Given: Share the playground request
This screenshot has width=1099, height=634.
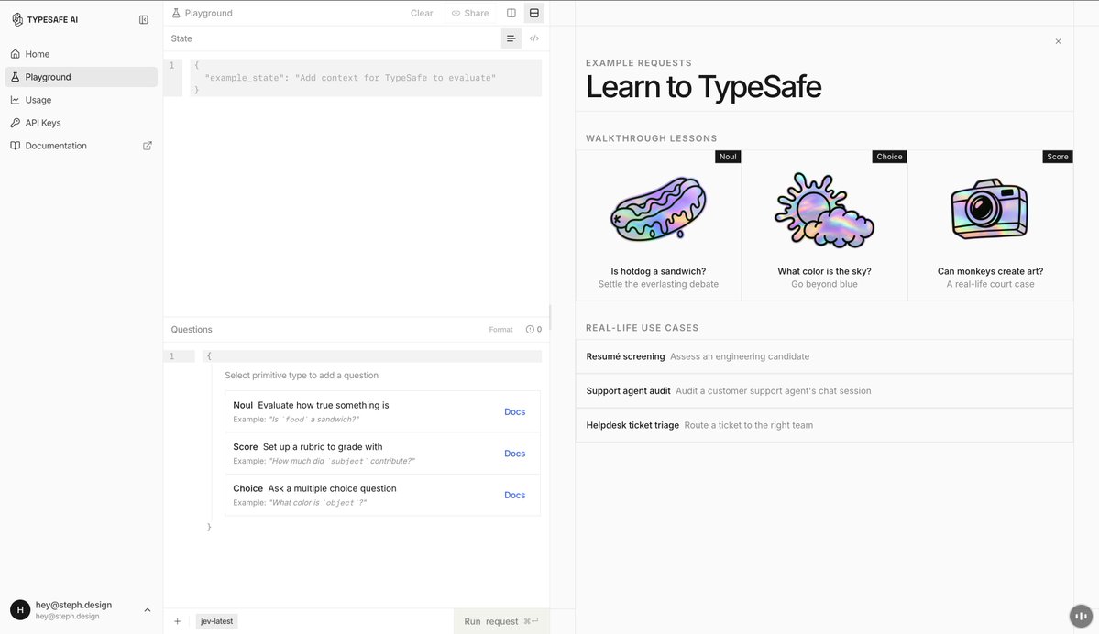Looking at the screenshot, I should [x=470, y=14].
